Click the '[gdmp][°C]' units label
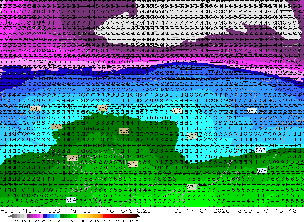Image resolution: width=304 pixels, height=222 pixels. [x=98, y=211]
